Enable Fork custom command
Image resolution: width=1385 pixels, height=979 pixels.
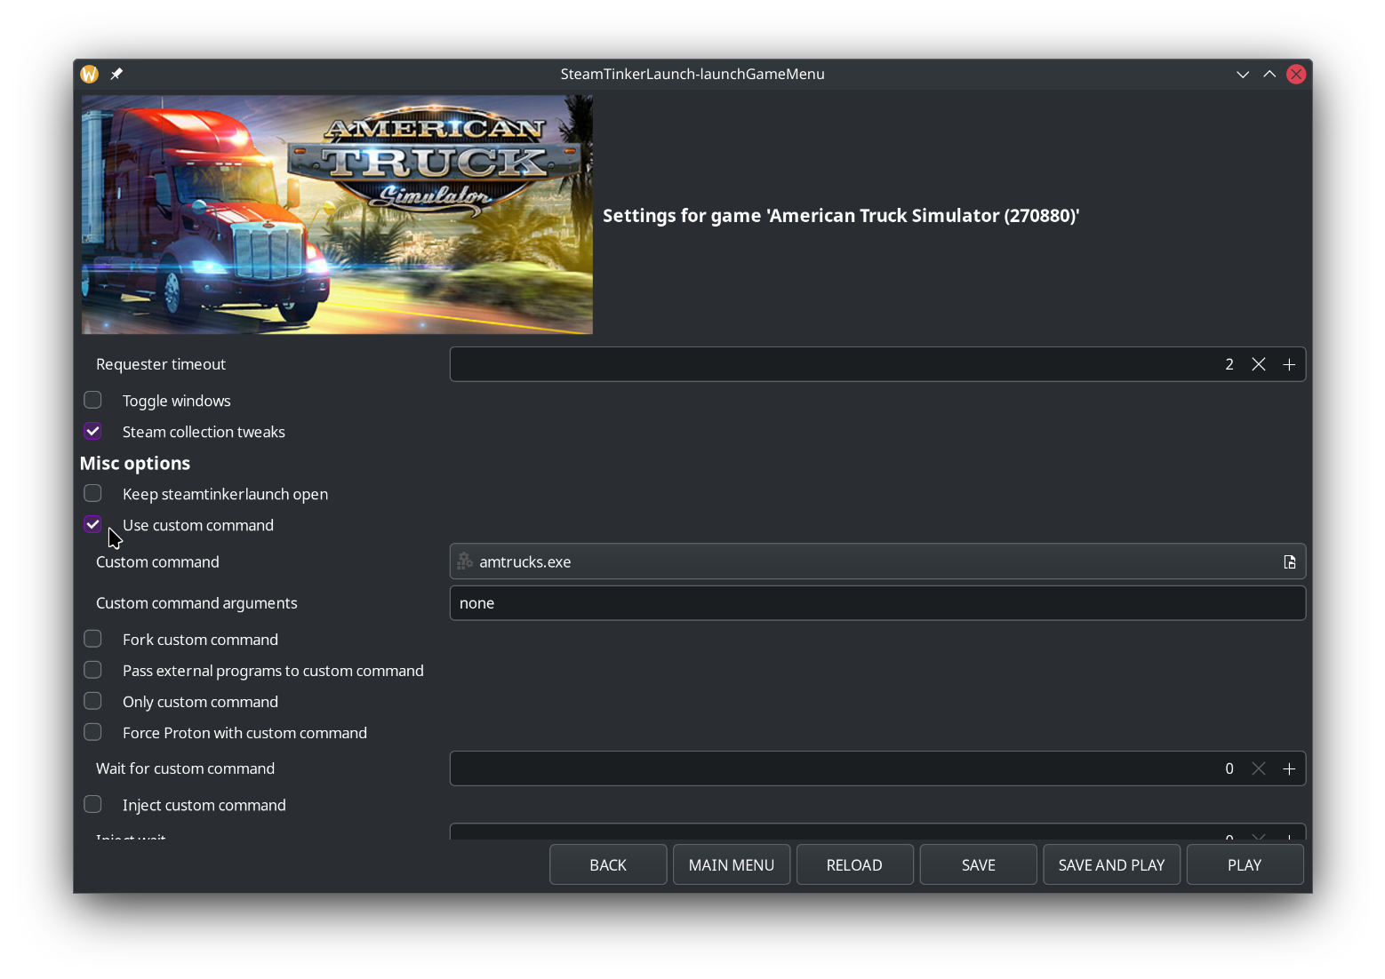click(x=92, y=639)
